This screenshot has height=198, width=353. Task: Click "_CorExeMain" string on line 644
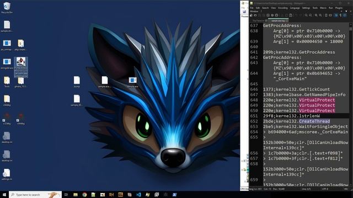click(x=290, y=79)
